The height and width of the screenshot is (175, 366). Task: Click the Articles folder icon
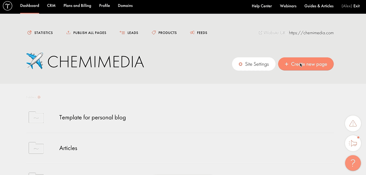click(x=36, y=148)
